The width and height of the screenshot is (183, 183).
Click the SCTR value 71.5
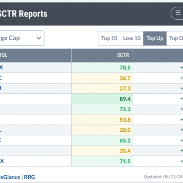point(125,161)
